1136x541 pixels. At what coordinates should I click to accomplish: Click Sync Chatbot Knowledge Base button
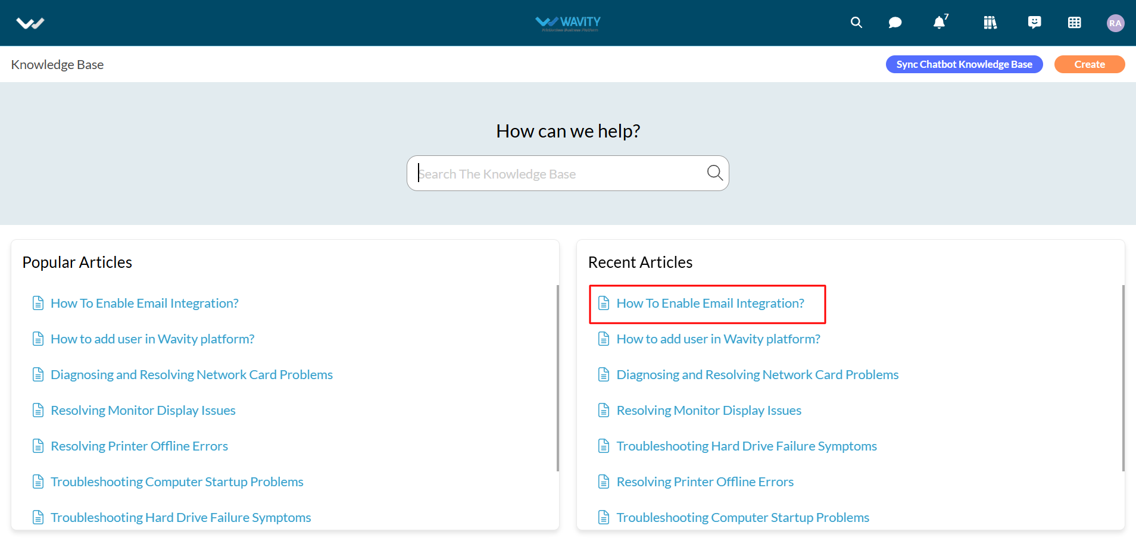964,64
